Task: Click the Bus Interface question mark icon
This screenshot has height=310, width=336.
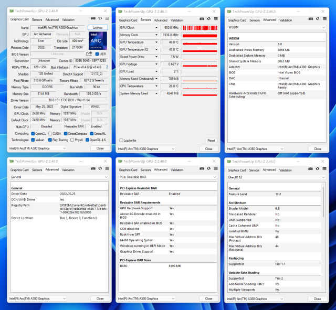Action: tap(107, 67)
